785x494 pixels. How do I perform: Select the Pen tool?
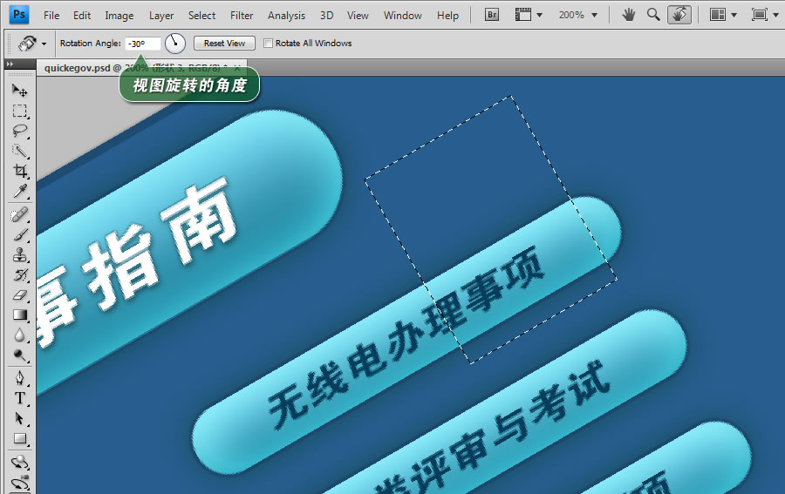[x=20, y=378]
